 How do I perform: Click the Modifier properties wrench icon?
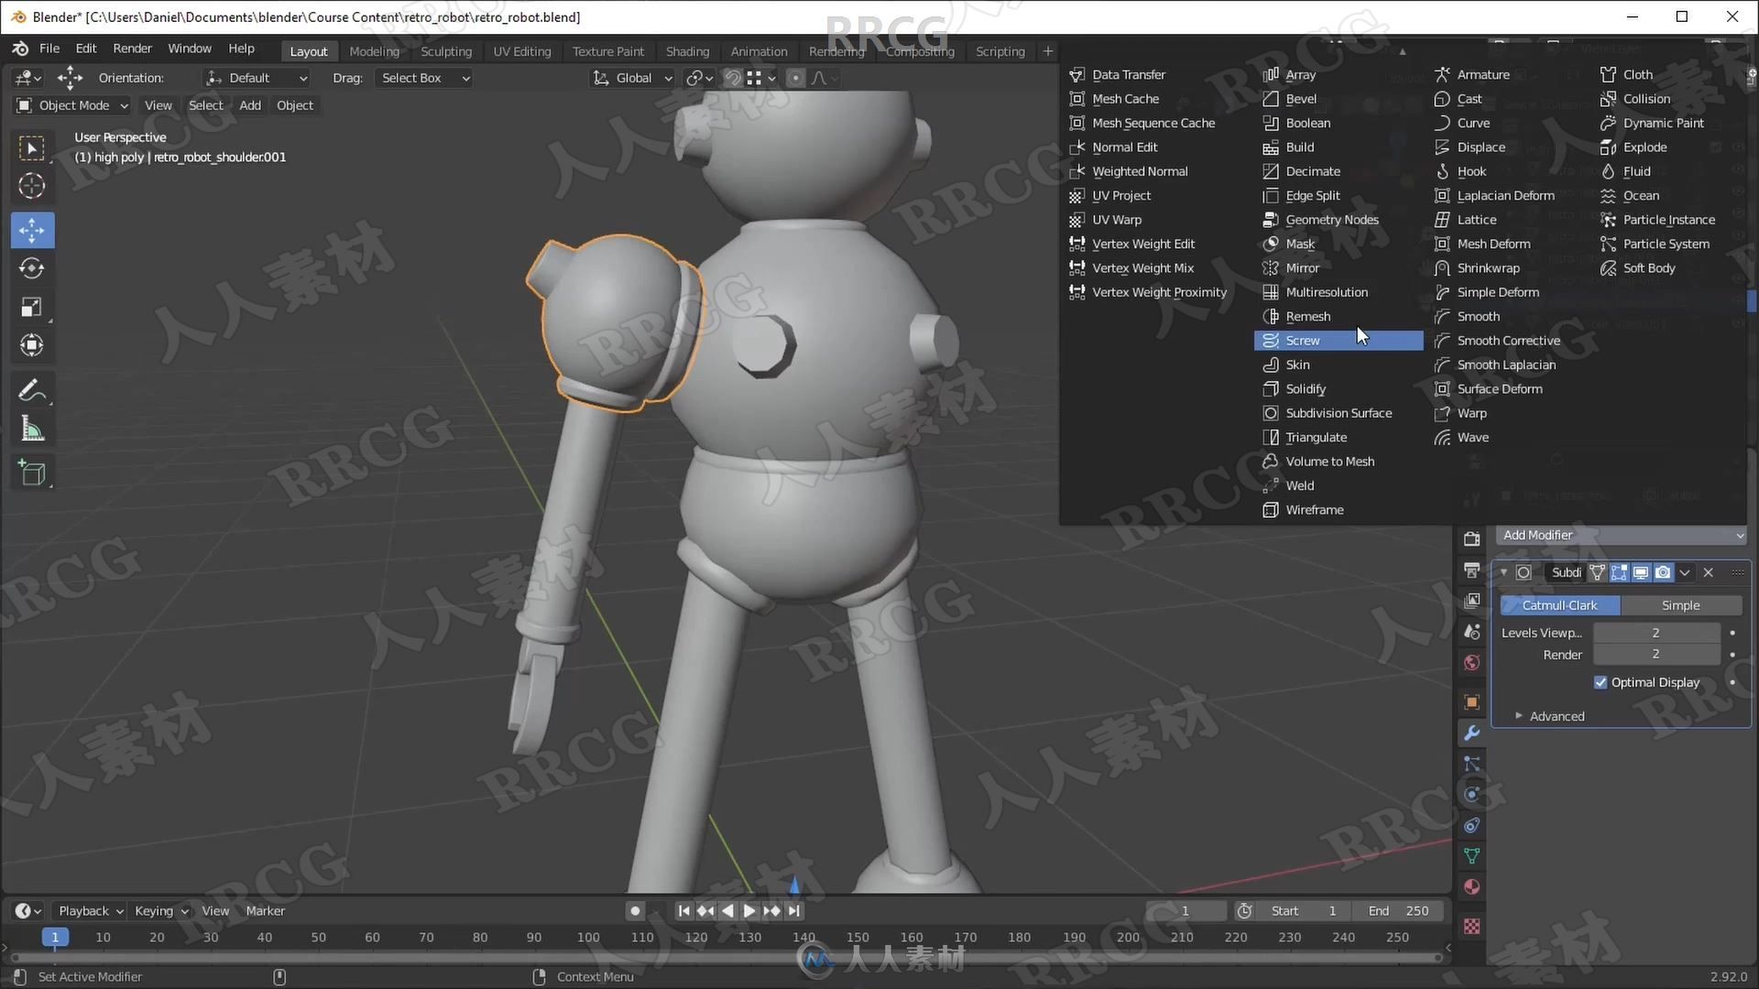[1472, 733]
